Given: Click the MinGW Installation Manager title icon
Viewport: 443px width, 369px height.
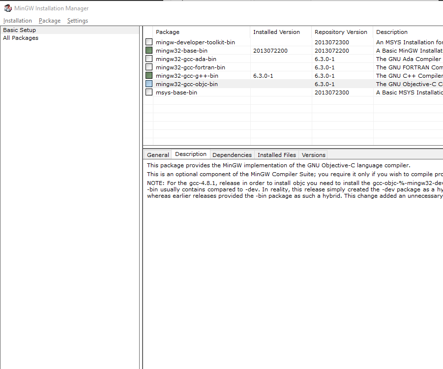Looking at the screenshot, I should click(x=8, y=8).
